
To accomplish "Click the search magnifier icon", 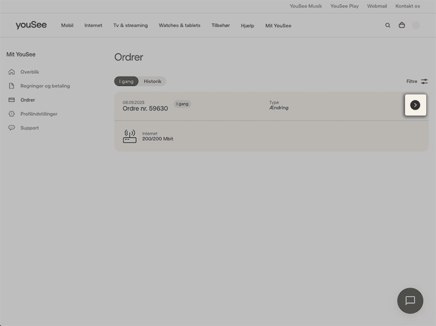I will pyautogui.click(x=388, y=25).
